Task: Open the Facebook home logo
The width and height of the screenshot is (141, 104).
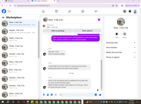Action: [4, 11]
